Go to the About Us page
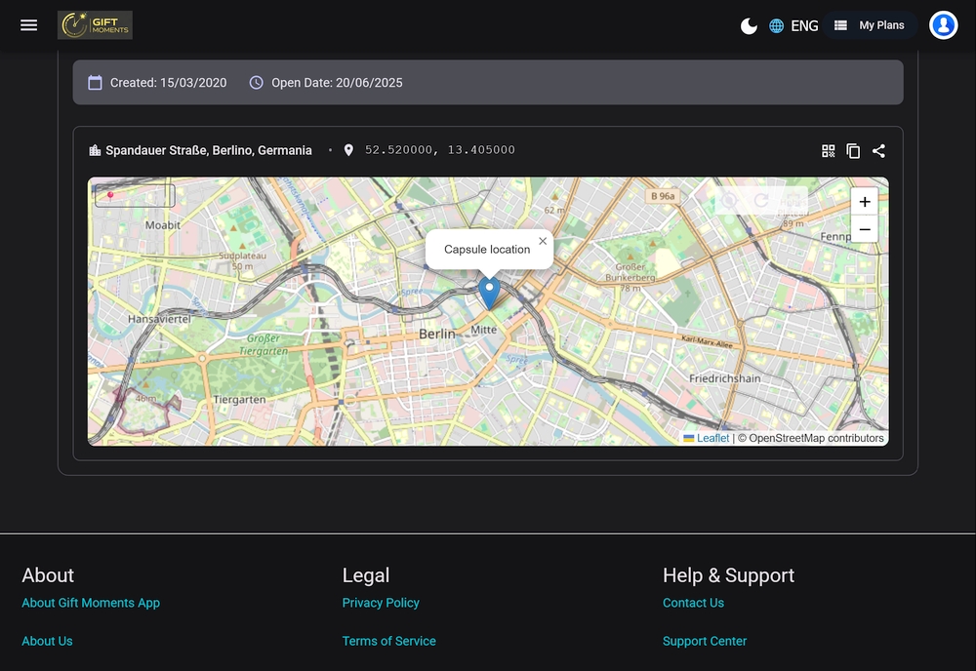Screen dimensions: 976x671 (47, 641)
